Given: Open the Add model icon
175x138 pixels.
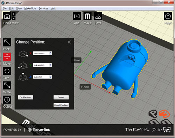Looking at the screenshot, I should [77, 16].
